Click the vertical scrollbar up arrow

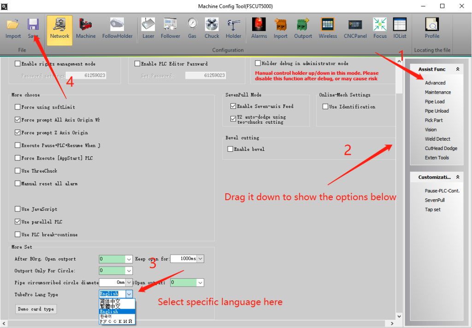tap(399, 61)
